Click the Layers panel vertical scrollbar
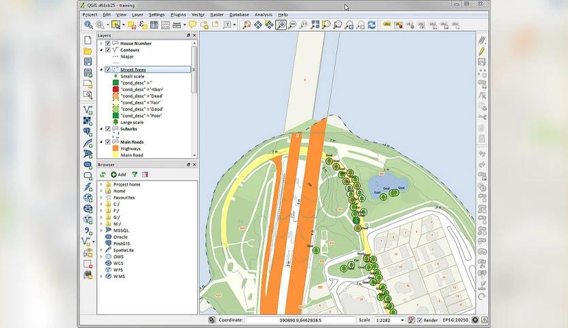 pos(194,69)
